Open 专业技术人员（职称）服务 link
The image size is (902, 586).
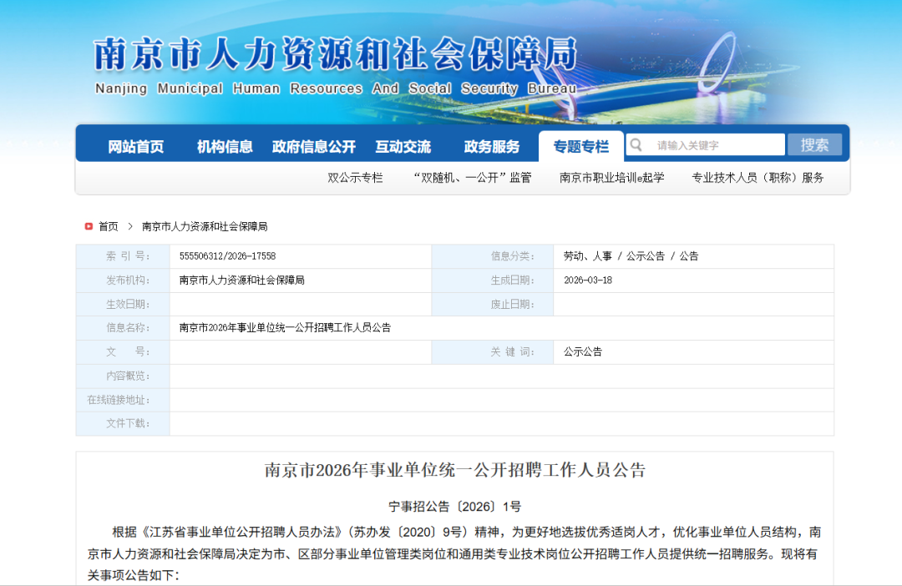758,178
